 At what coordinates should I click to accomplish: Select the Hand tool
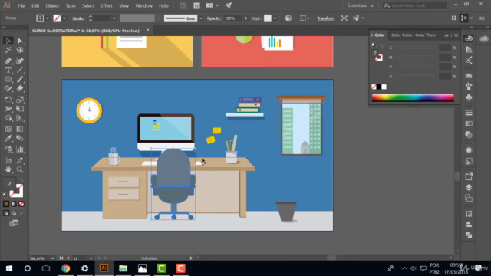coord(8,169)
